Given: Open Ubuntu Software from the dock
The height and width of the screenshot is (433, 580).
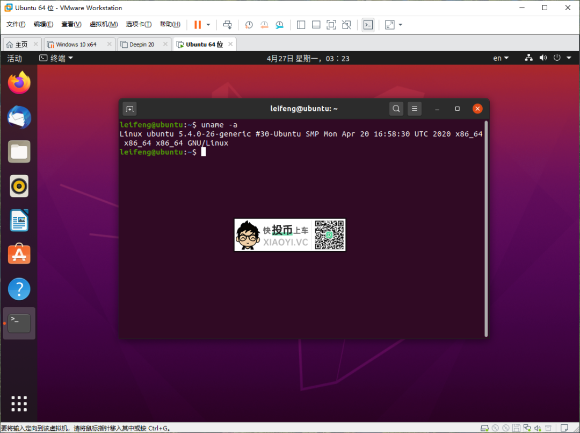Looking at the screenshot, I should tap(19, 254).
